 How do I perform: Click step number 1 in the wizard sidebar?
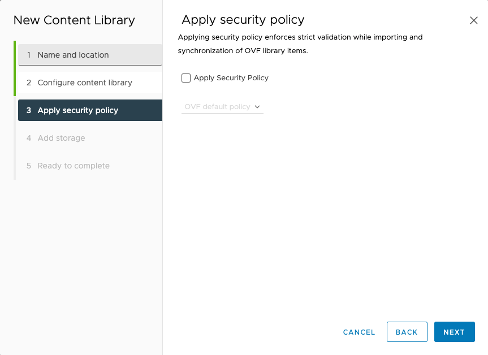[x=29, y=55]
